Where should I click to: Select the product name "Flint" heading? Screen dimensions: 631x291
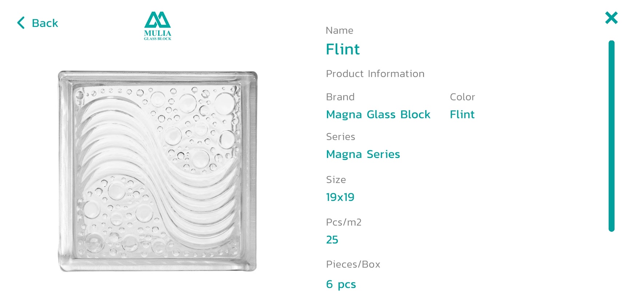click(x=343, y=49)
